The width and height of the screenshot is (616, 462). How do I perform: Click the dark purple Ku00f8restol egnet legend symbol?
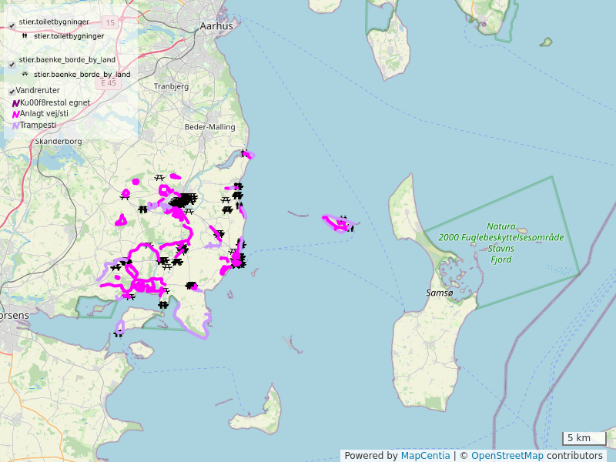pyautogui.click(x=15, y=102)
